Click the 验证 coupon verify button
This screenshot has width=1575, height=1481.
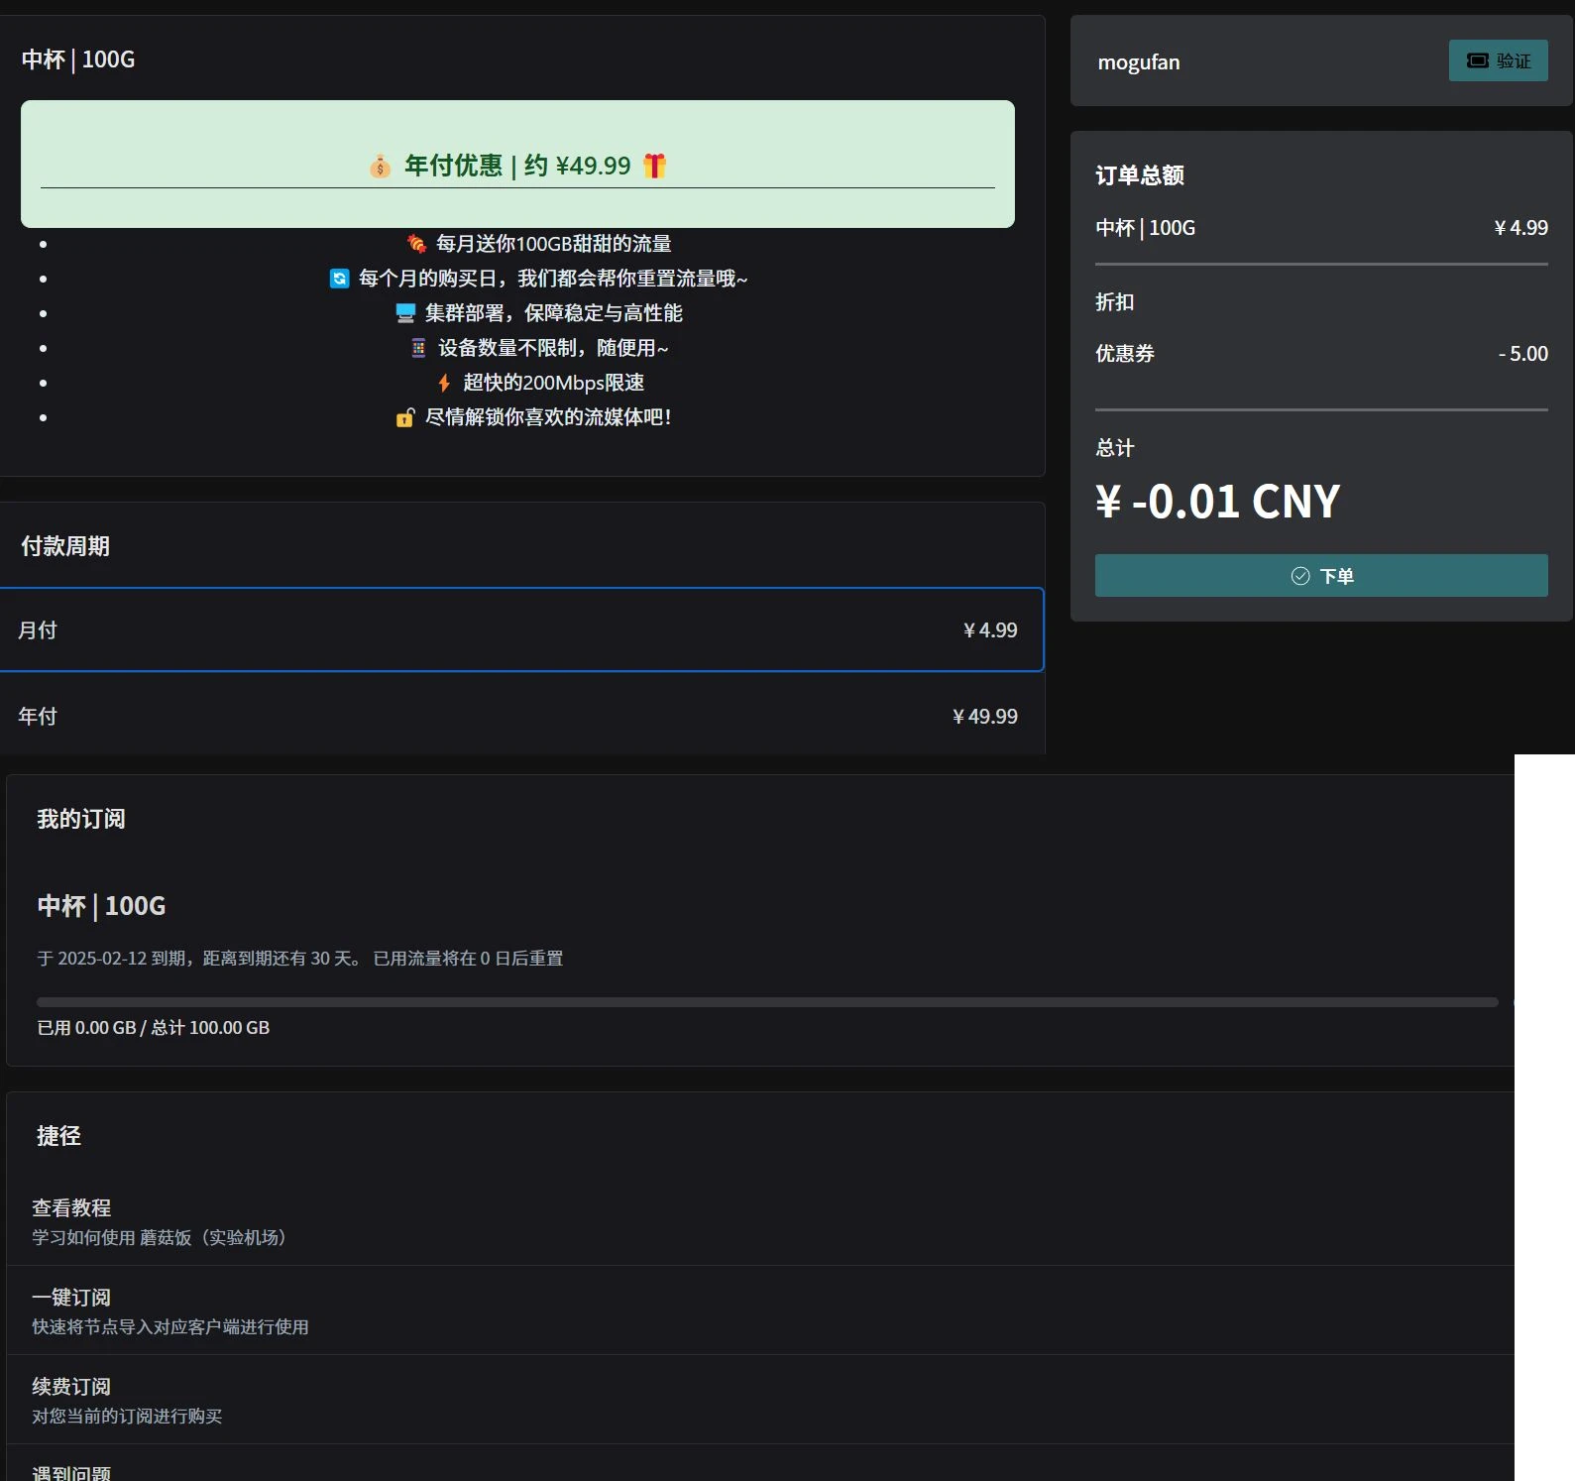coord(1498,60)
